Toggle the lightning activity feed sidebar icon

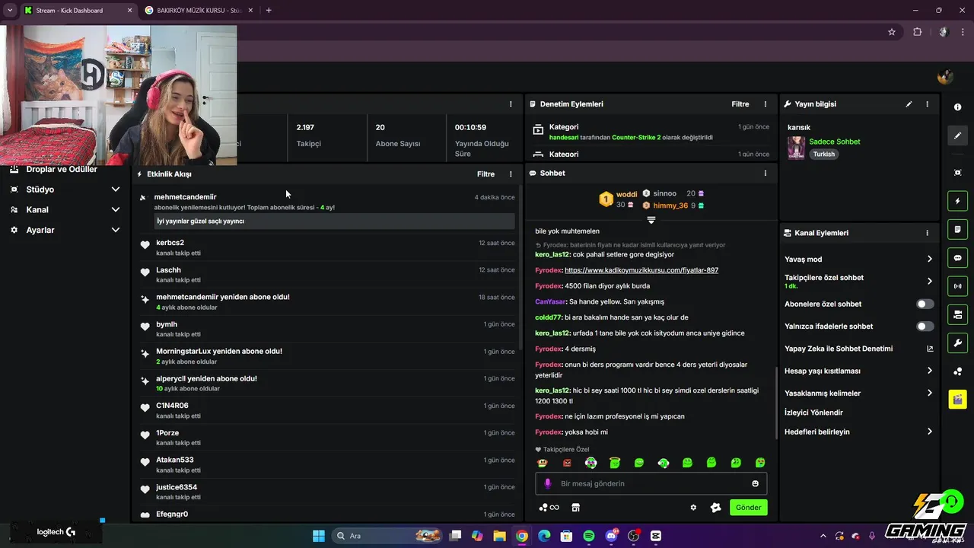coord(957,201)
